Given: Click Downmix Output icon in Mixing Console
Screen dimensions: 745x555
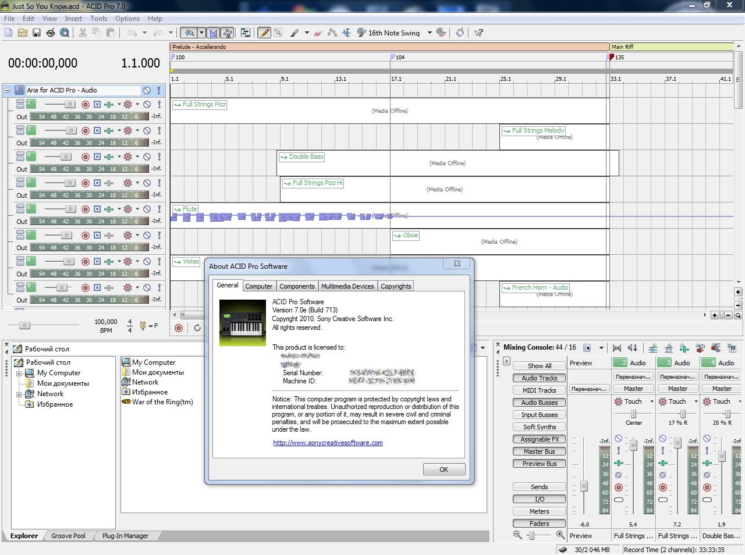Looking at the screenshot, I should click(617, 348).
